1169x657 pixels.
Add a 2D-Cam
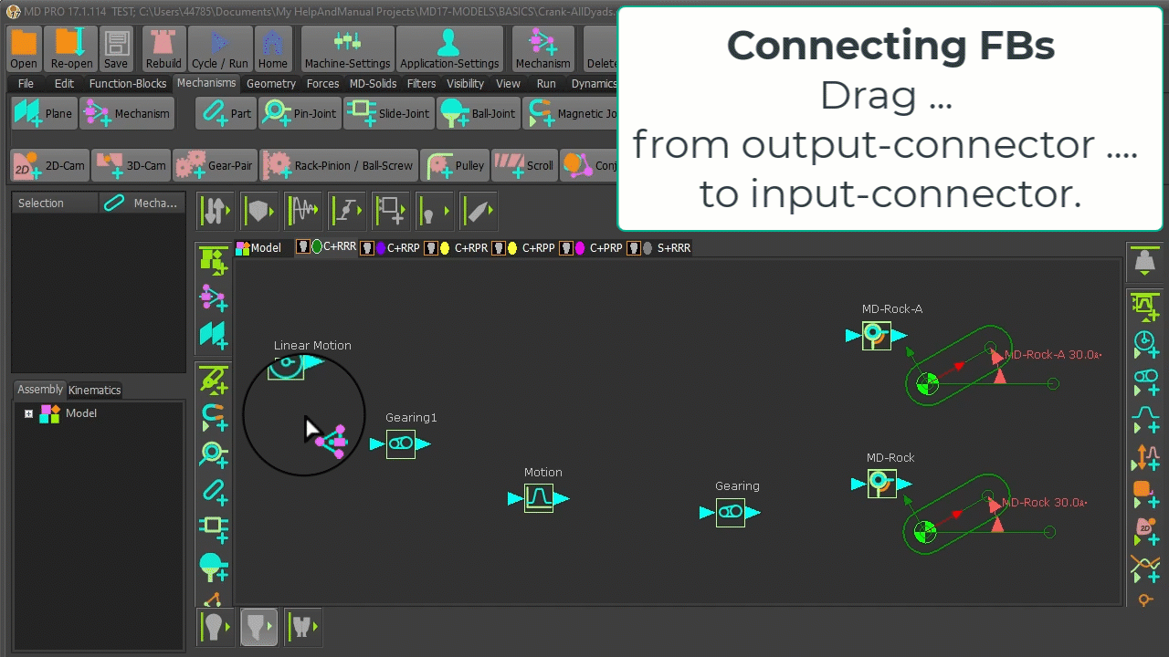[50, 166]
